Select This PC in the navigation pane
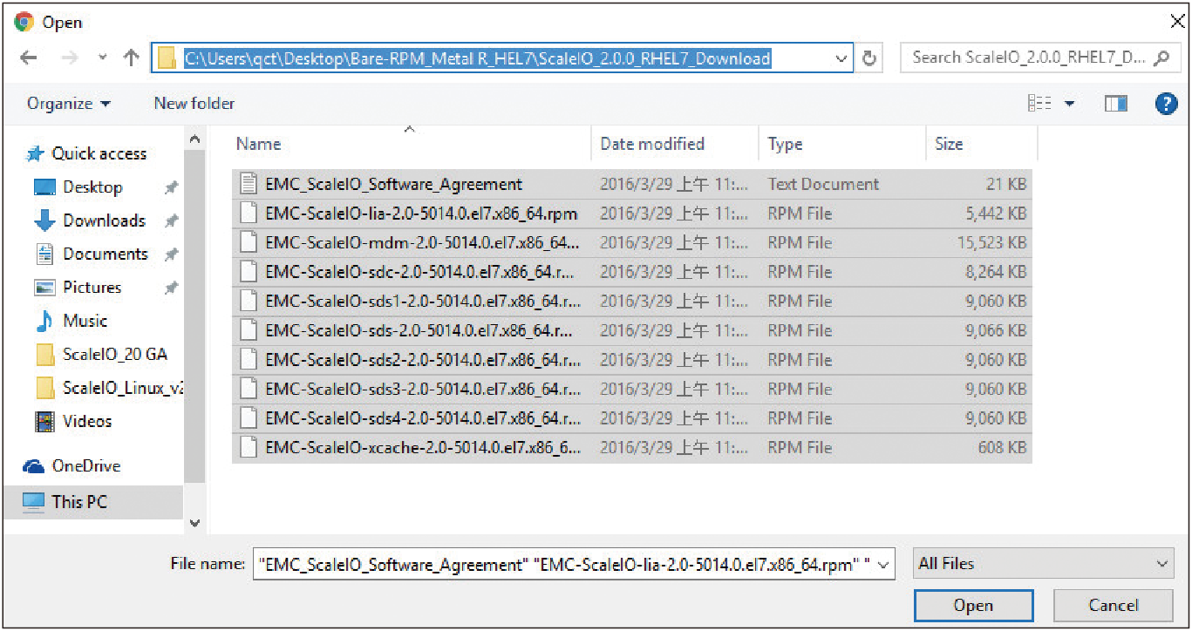 (92, 502)
